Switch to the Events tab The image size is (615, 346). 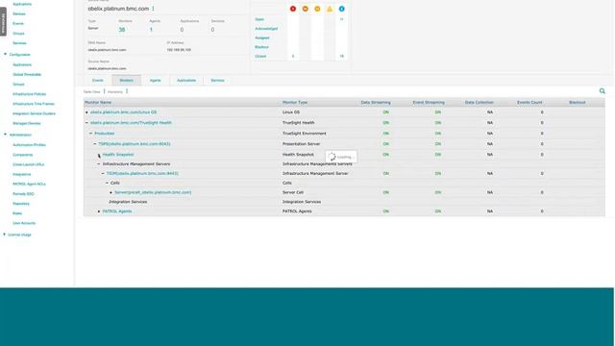click(x=98, y=81)
